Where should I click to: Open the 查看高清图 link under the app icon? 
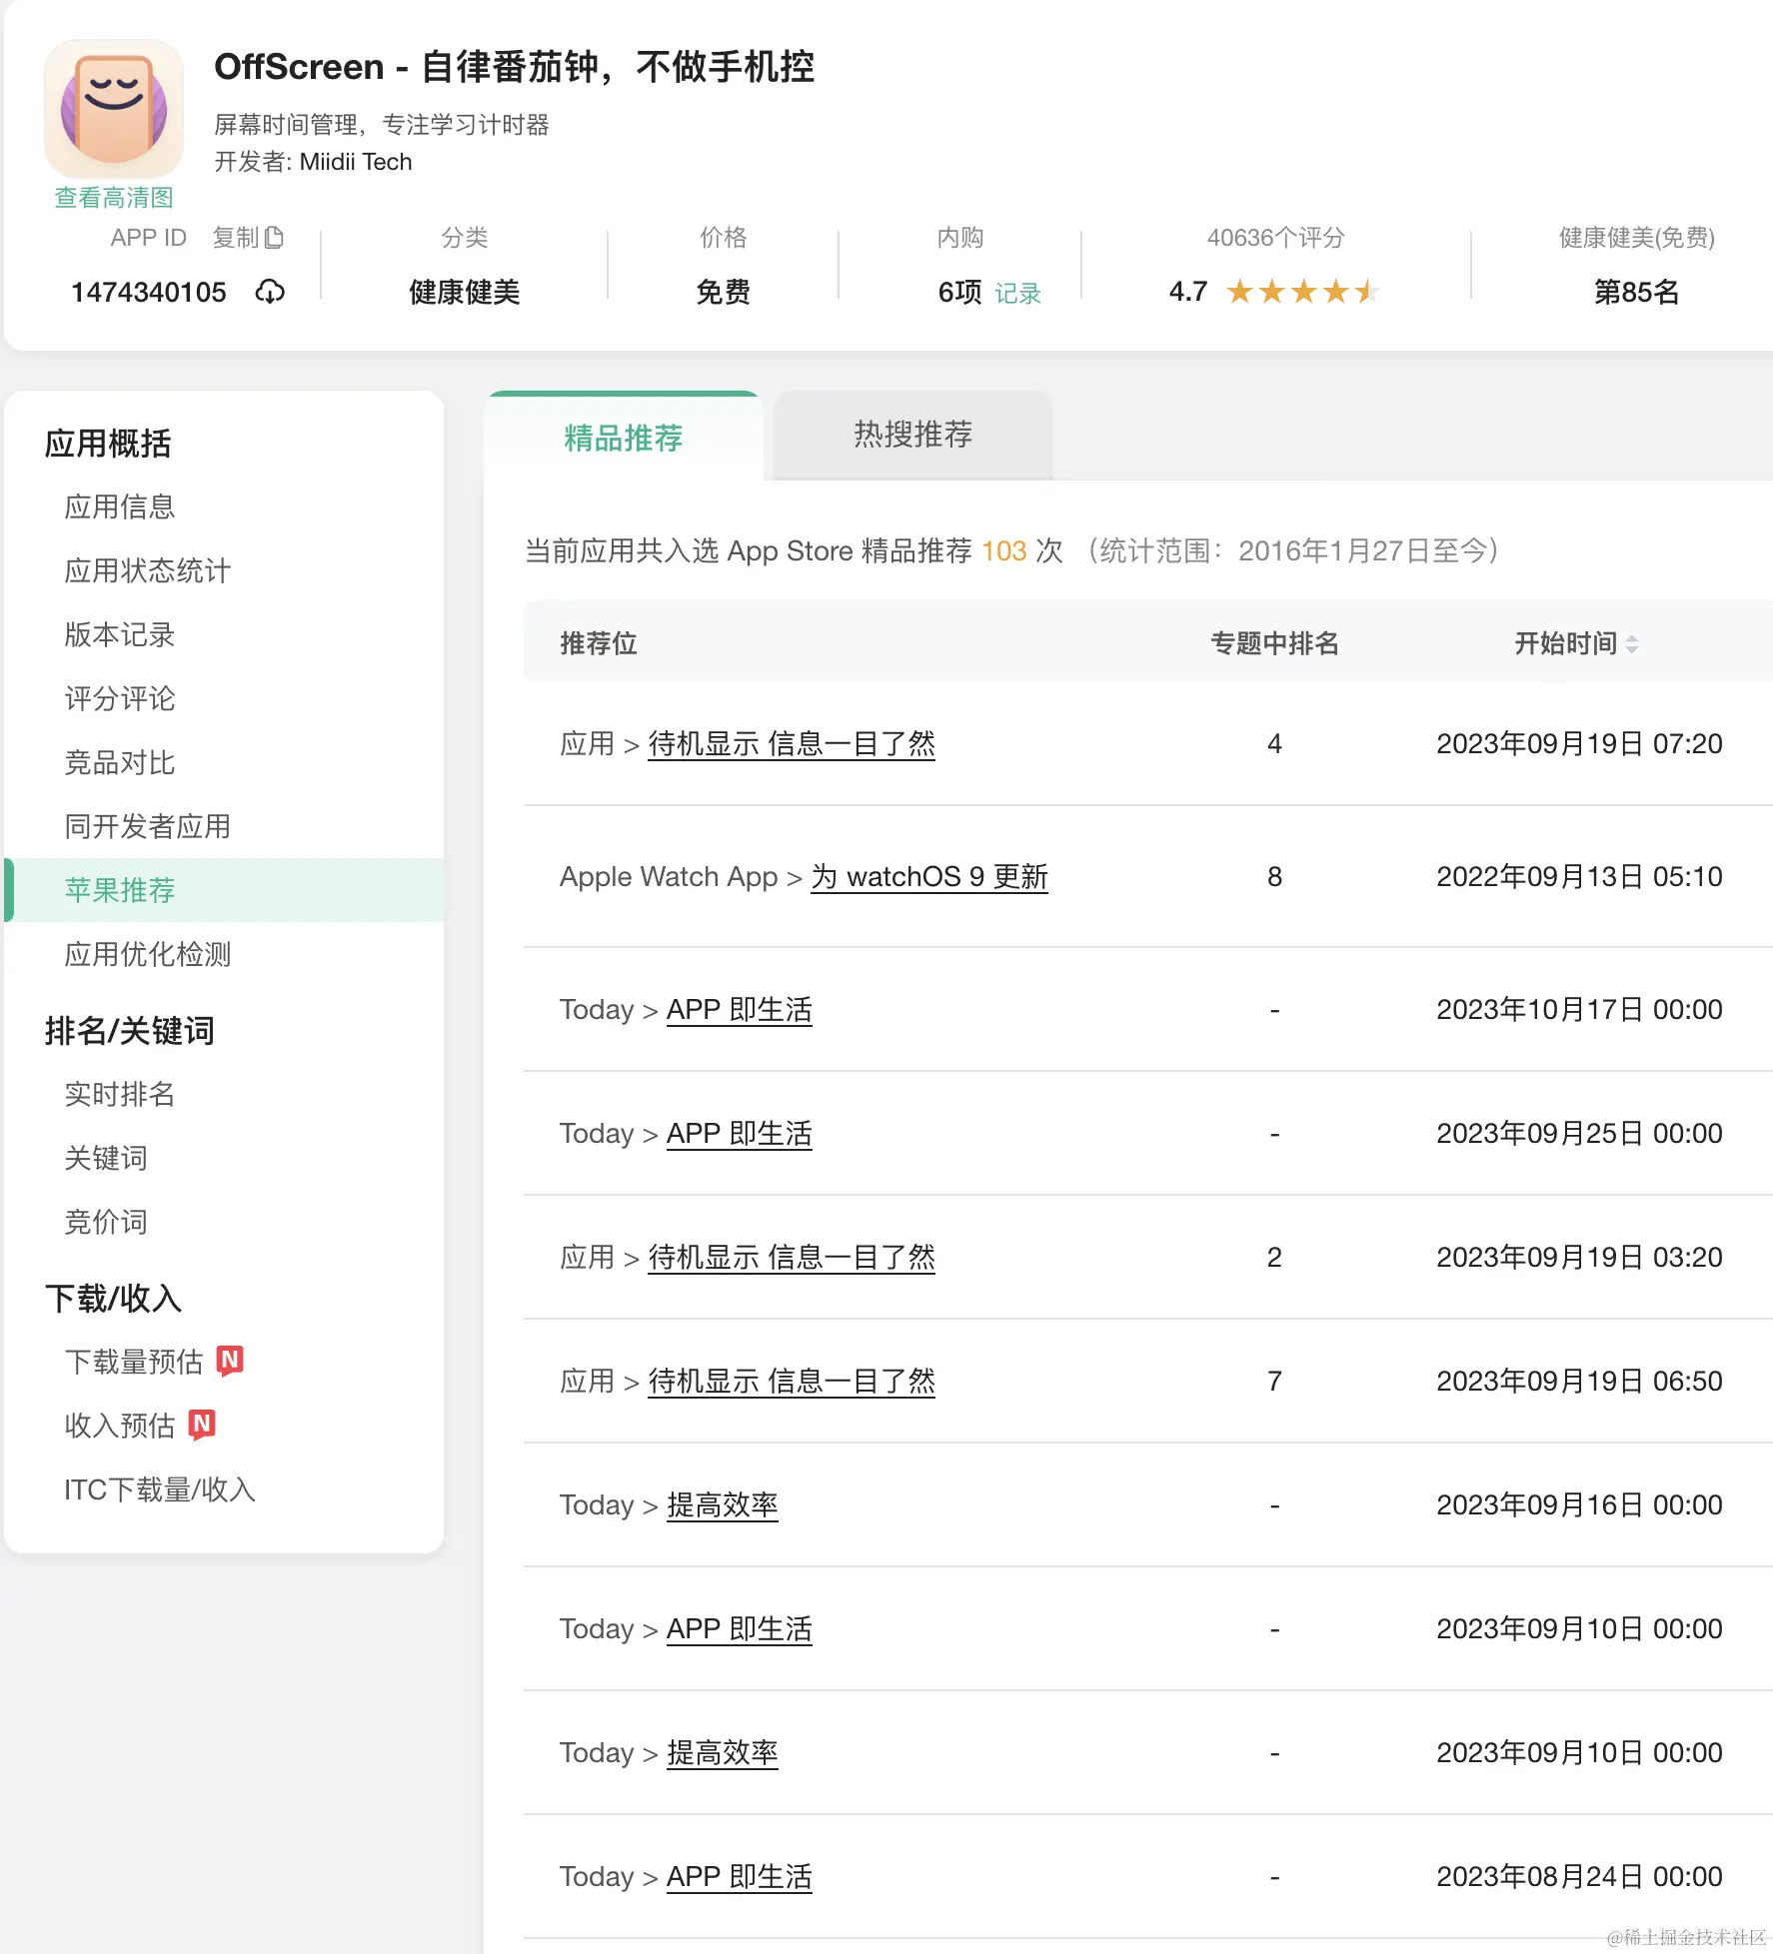pyautogui.click(x=114, y=198)
